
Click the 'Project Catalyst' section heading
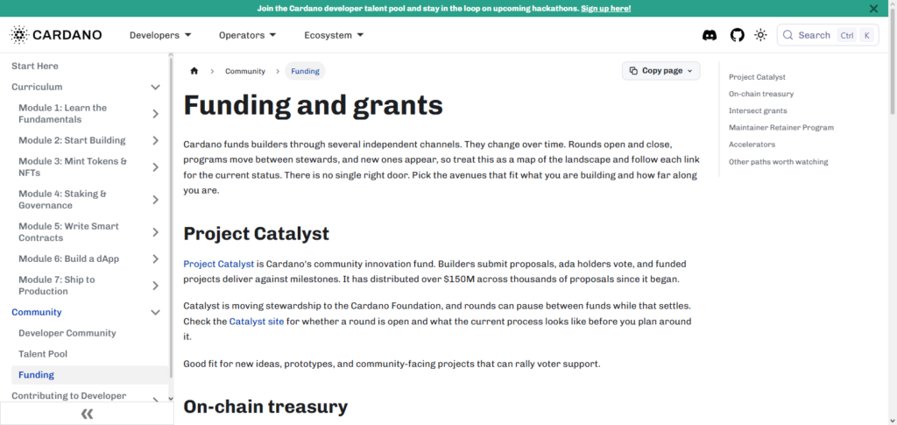(257, 233)
